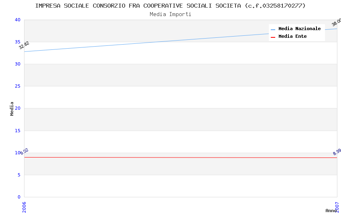The width and height of the screenshot is (341, 221).
Task: Click the 32.82 data label
Action: point(24,45)
